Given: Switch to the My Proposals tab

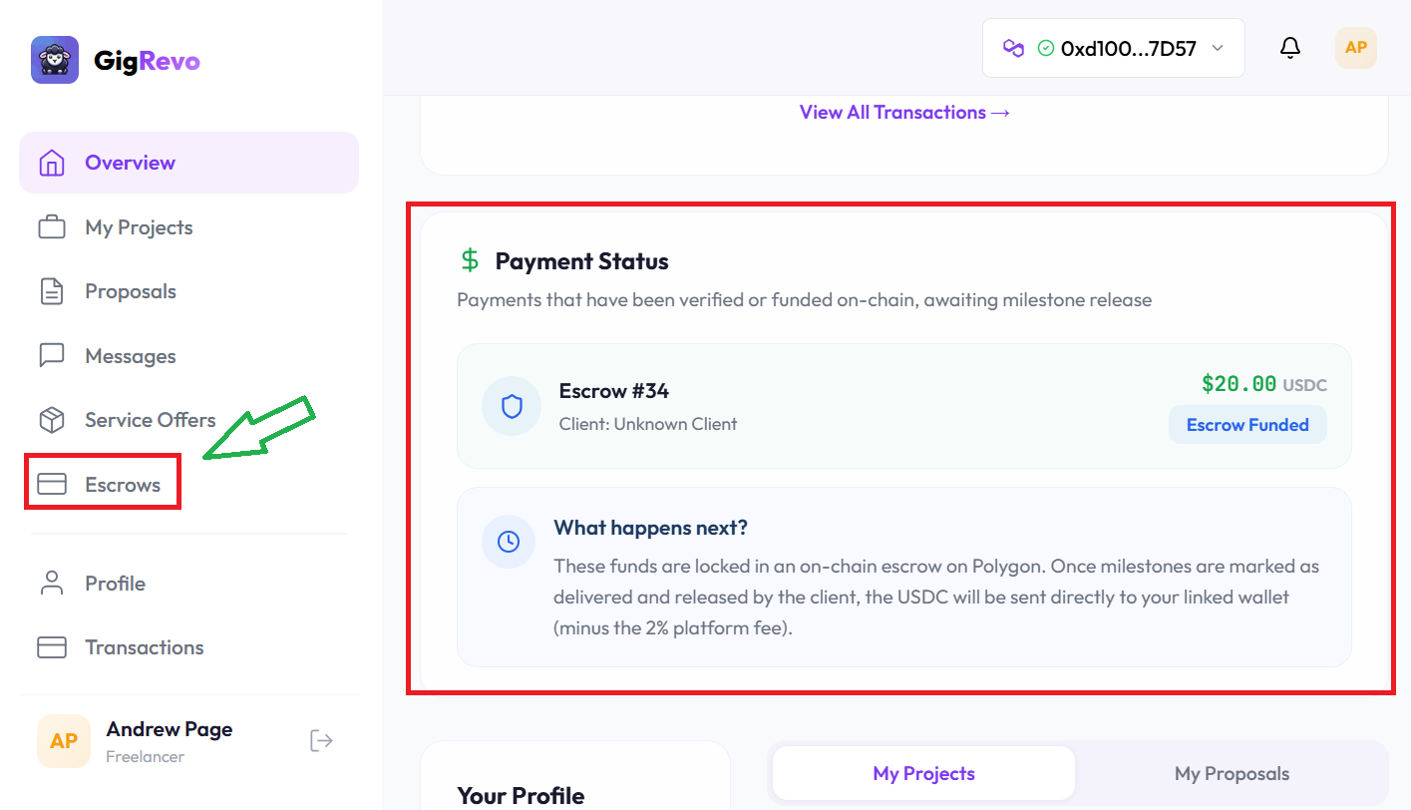Looking at the screenshot, I should 1232,773.
